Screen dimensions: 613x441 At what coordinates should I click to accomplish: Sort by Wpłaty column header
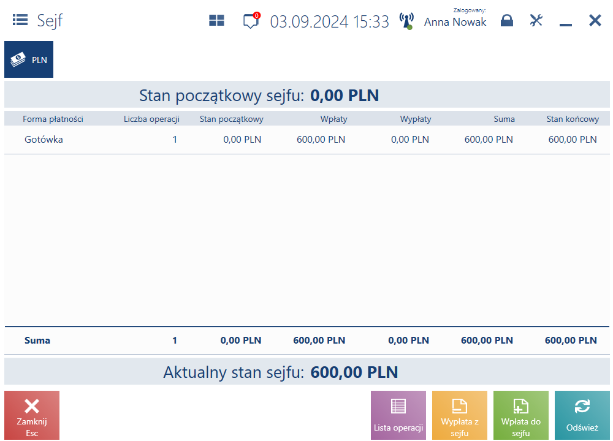click(334, 119)
